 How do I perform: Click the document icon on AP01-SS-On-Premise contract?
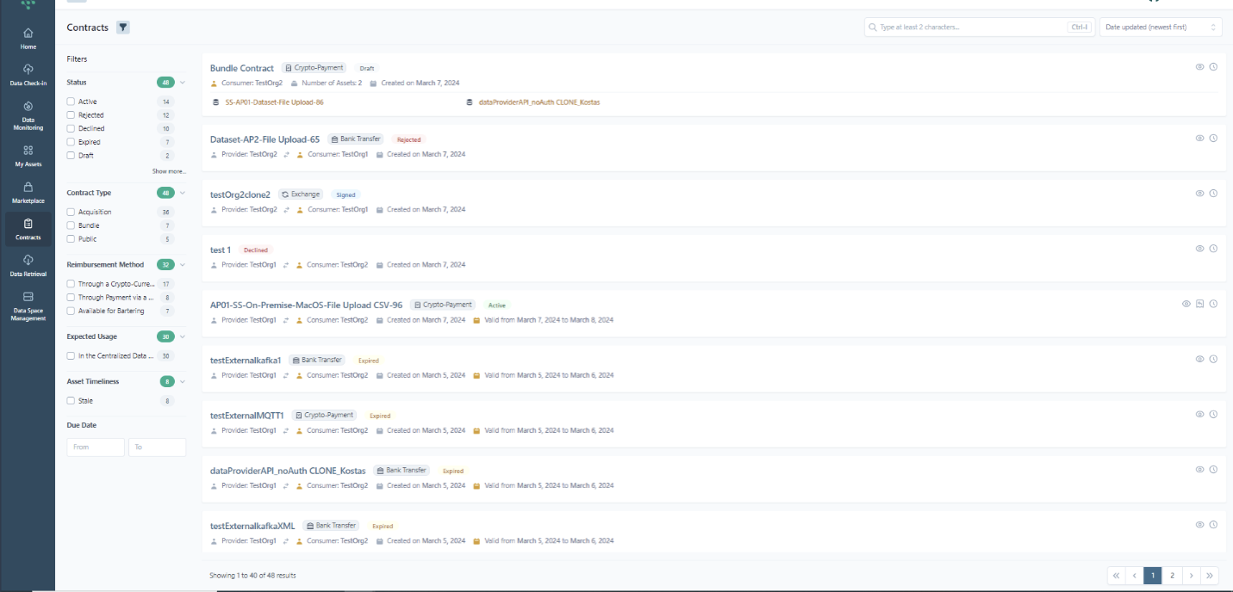(1199, 304)
